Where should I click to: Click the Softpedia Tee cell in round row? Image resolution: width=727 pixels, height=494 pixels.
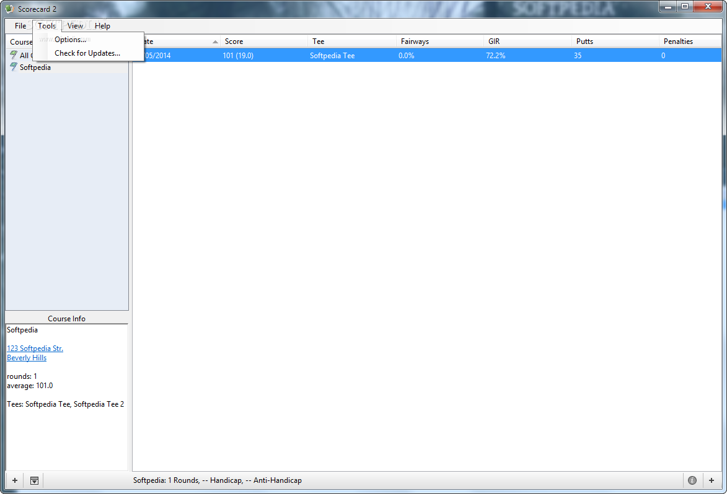tap(332, 56)
